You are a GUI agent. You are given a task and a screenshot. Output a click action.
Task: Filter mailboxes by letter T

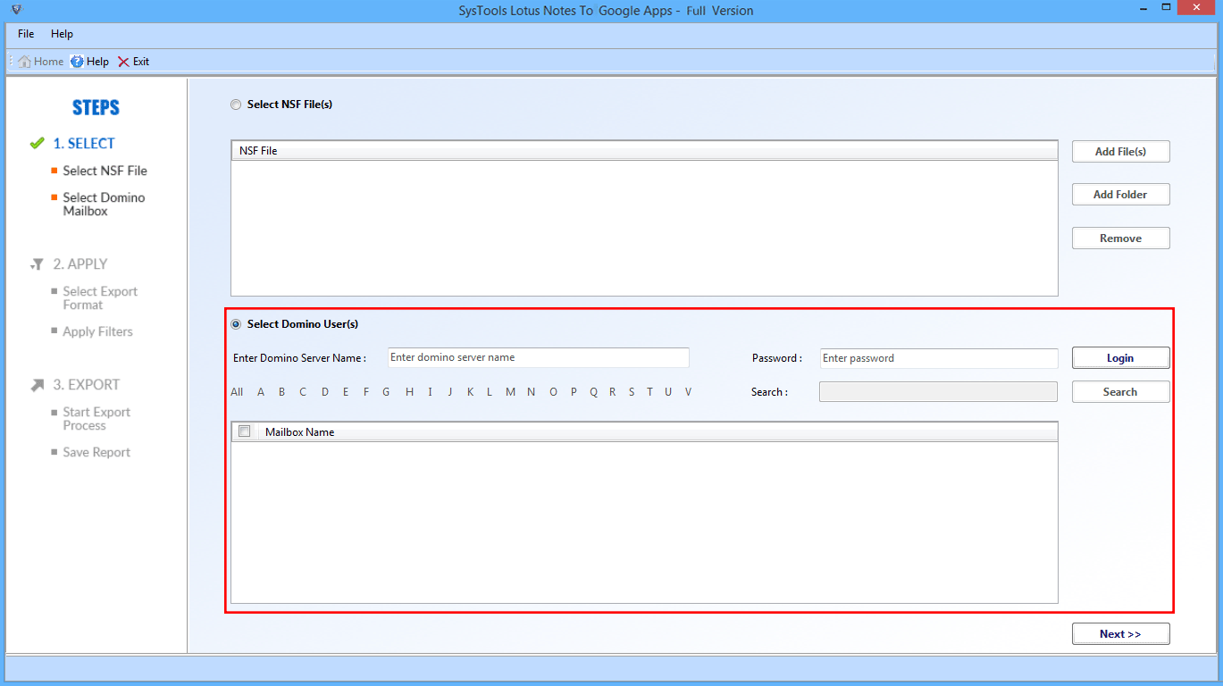click(x=649, y=392)
